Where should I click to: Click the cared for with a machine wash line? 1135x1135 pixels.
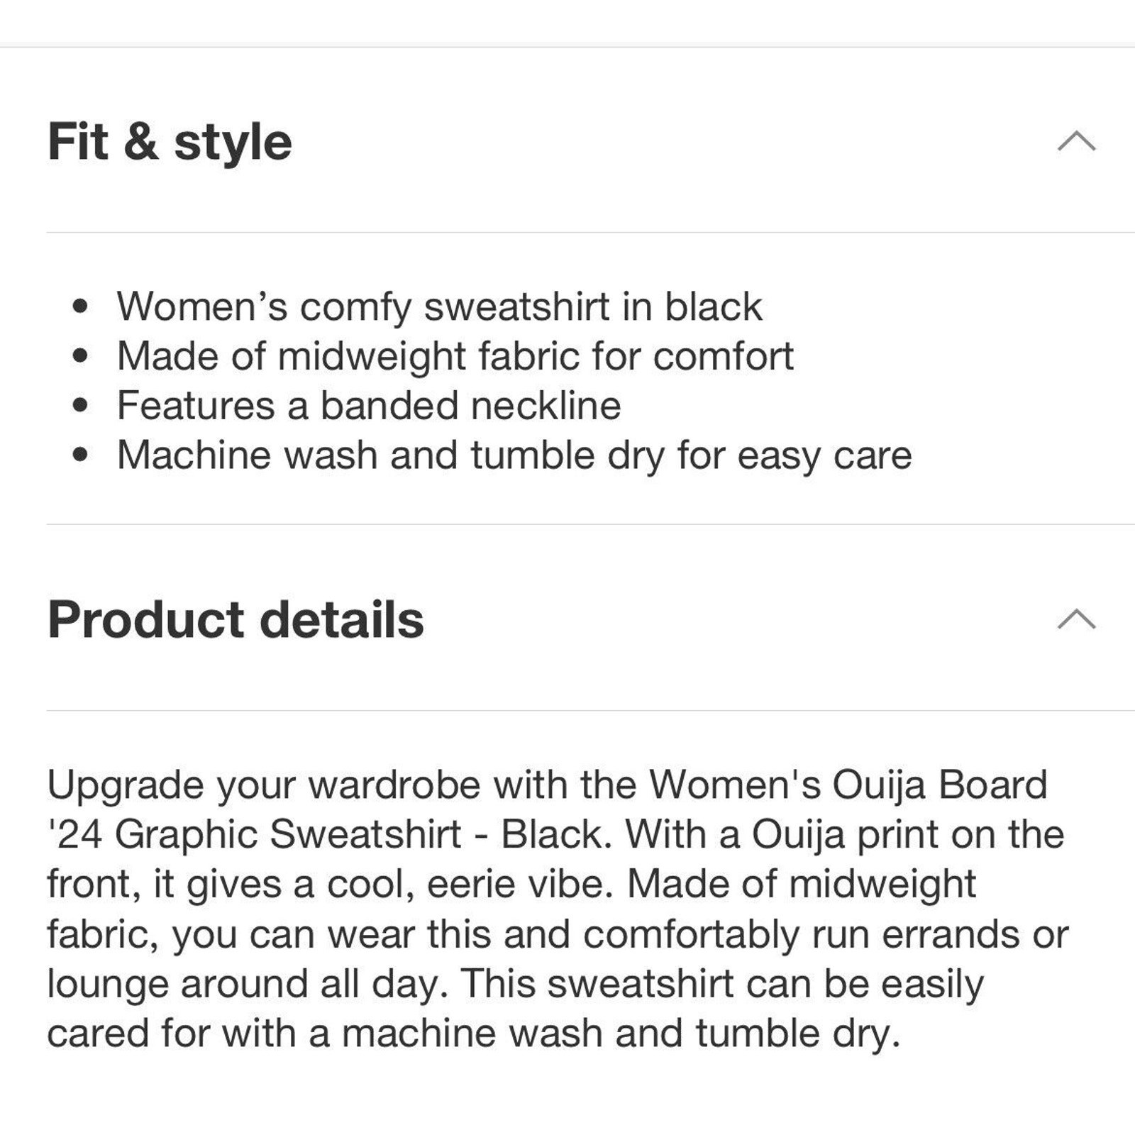coord(474,1034)
